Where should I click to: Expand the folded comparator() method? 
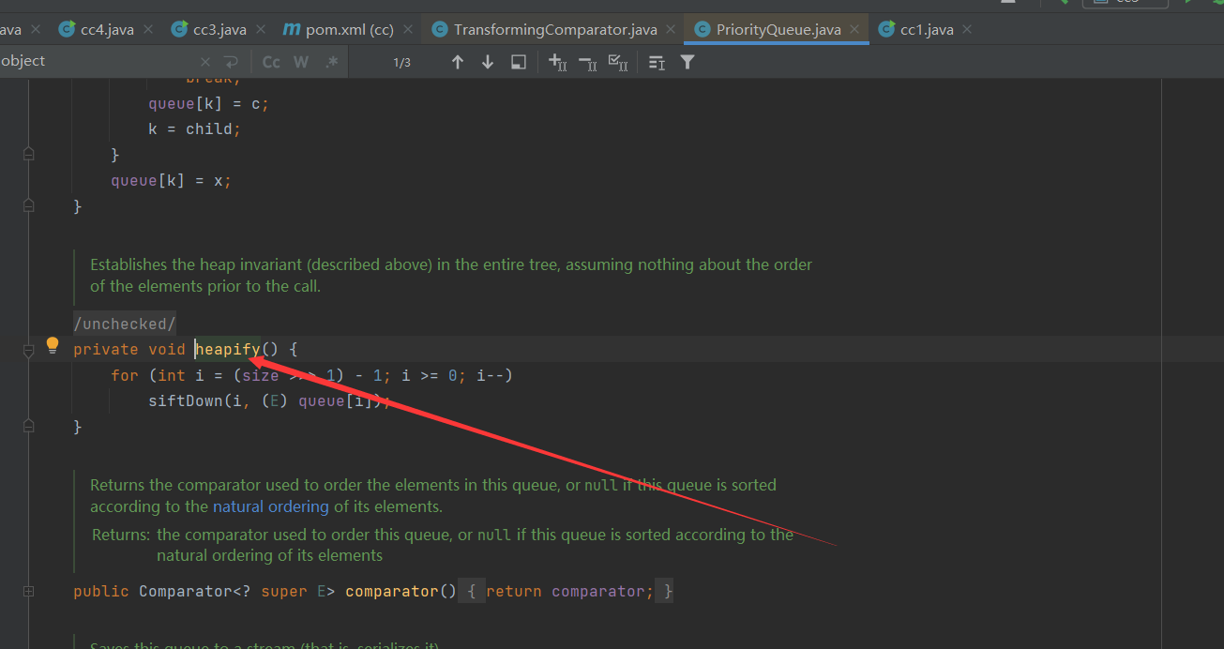pos(28,592)
